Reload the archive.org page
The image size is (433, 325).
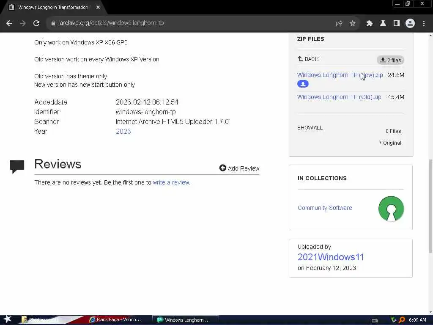(x=36, y=24)
